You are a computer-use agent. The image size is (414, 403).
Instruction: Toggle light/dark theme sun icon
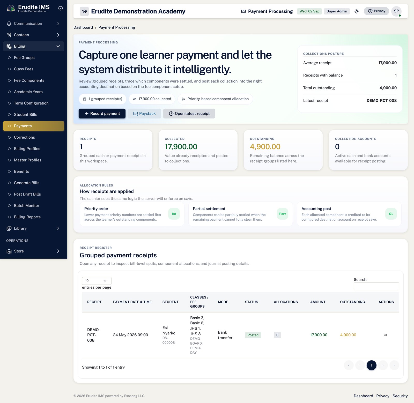point(357,11)
